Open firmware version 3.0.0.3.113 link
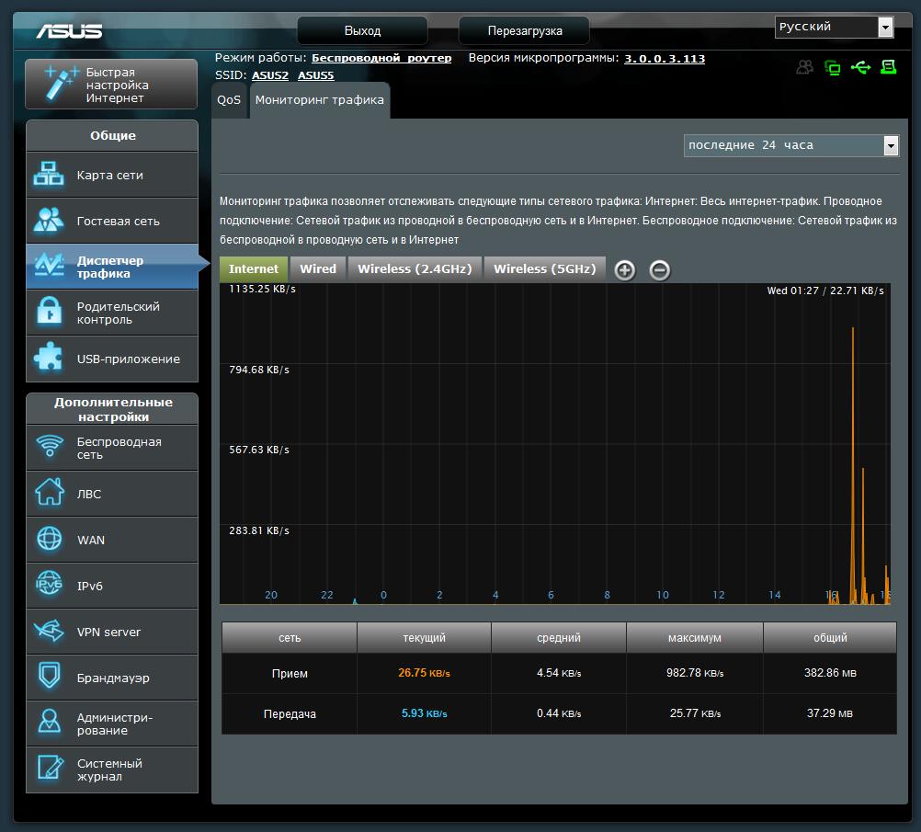921x832 pixels. point(665,59)
